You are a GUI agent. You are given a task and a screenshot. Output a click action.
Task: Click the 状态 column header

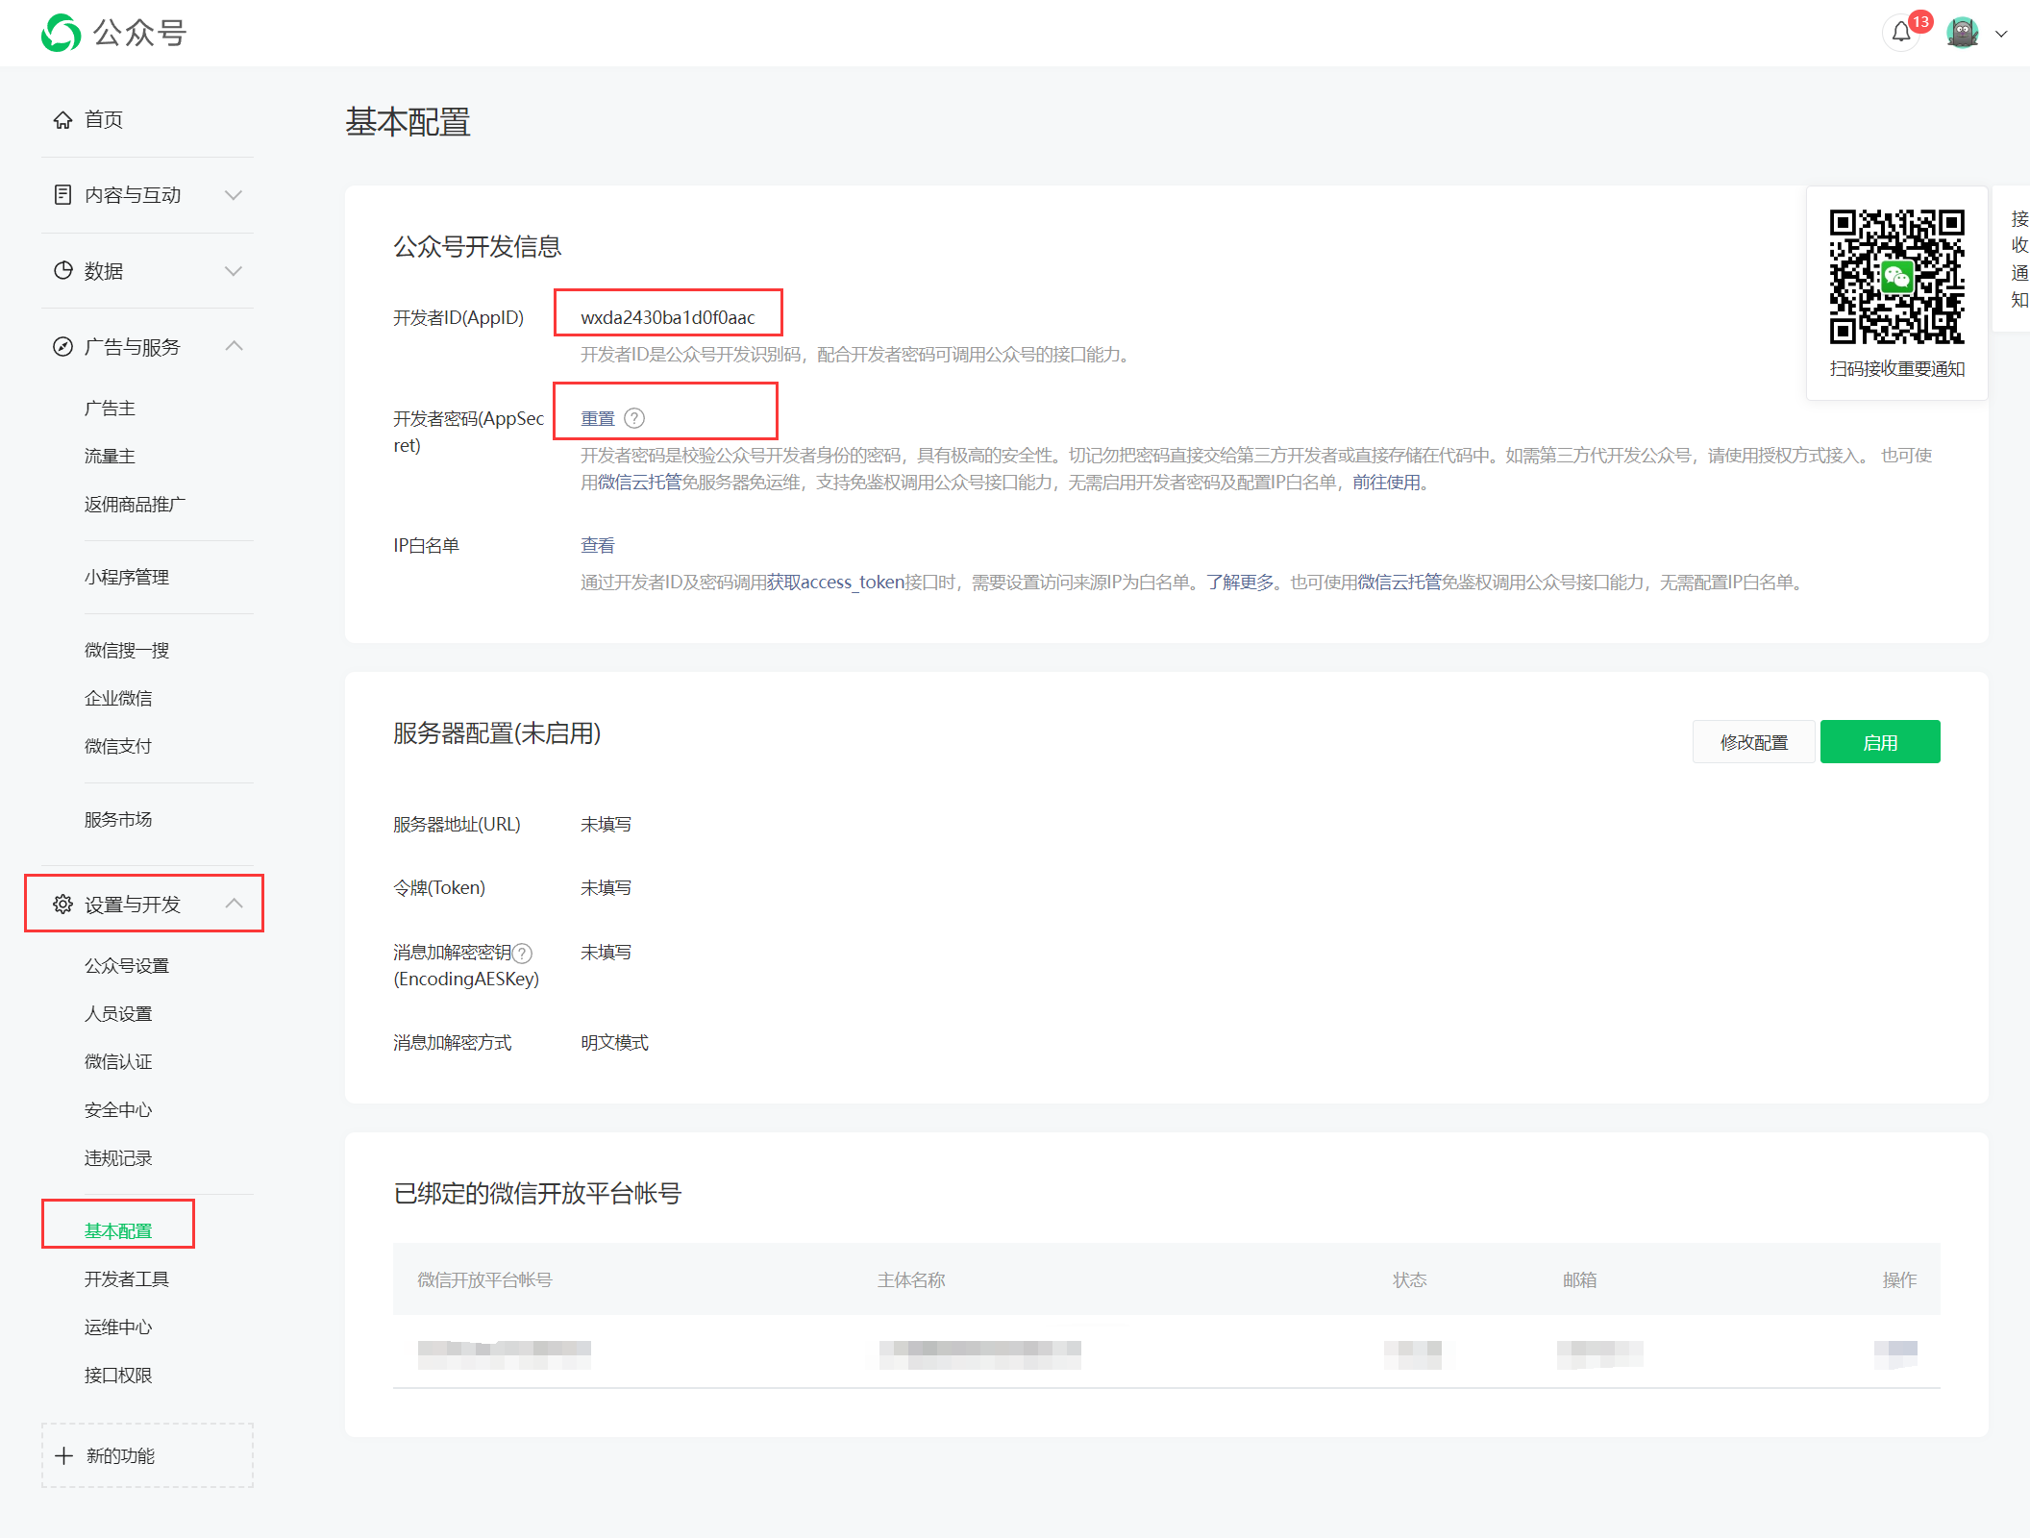click(1410, 1280)
